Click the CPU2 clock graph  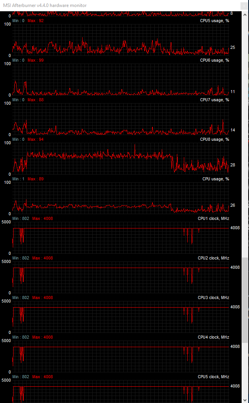(x=121, y=277)
